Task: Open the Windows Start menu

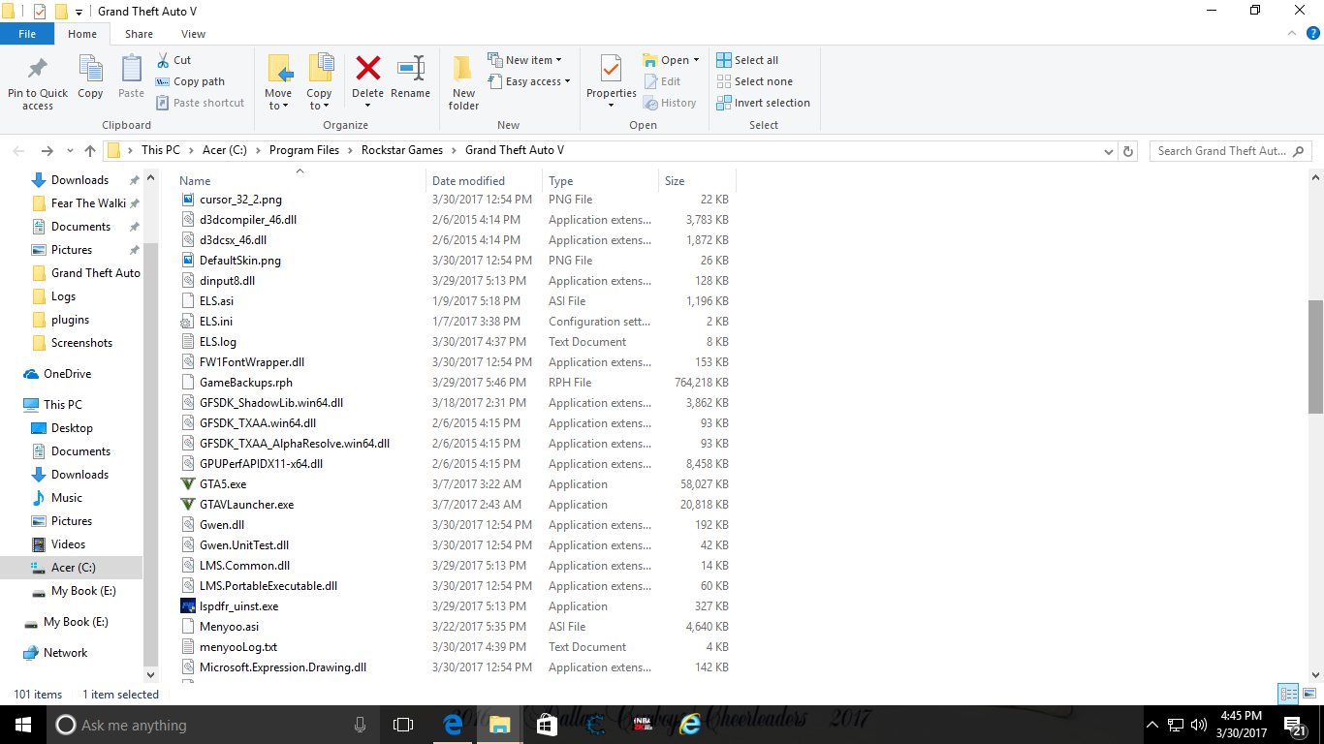Action: [23, 725]
